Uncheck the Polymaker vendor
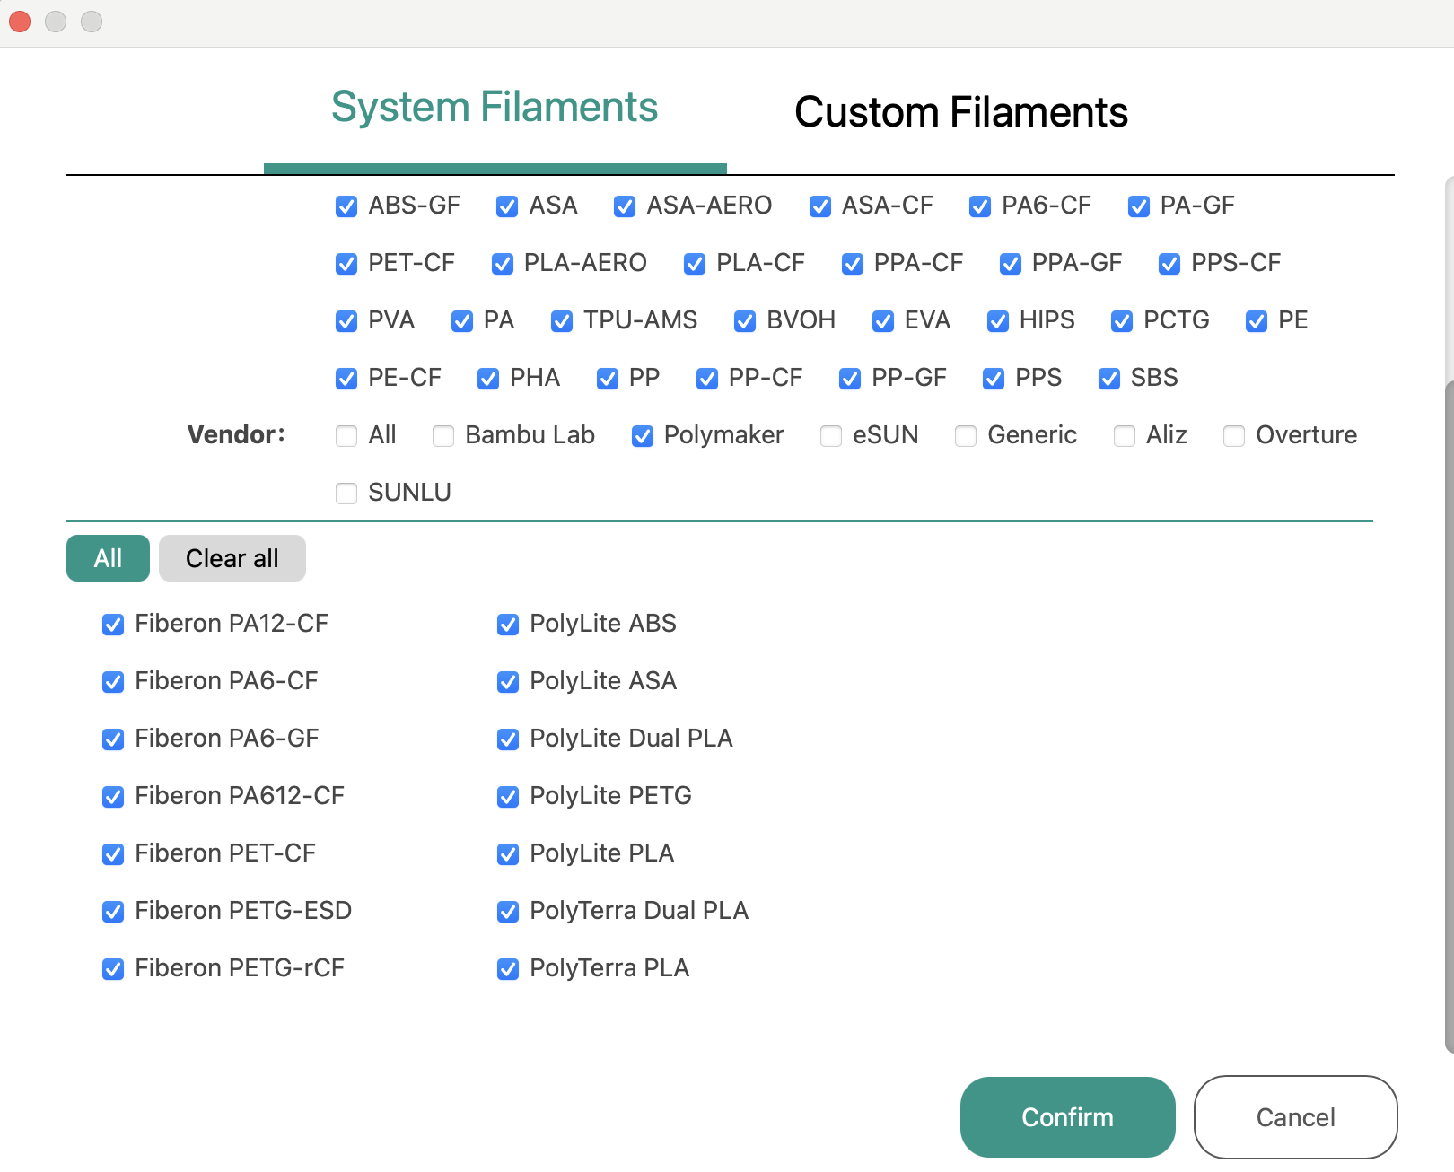 pyautogui.click(x=643, y=436)
